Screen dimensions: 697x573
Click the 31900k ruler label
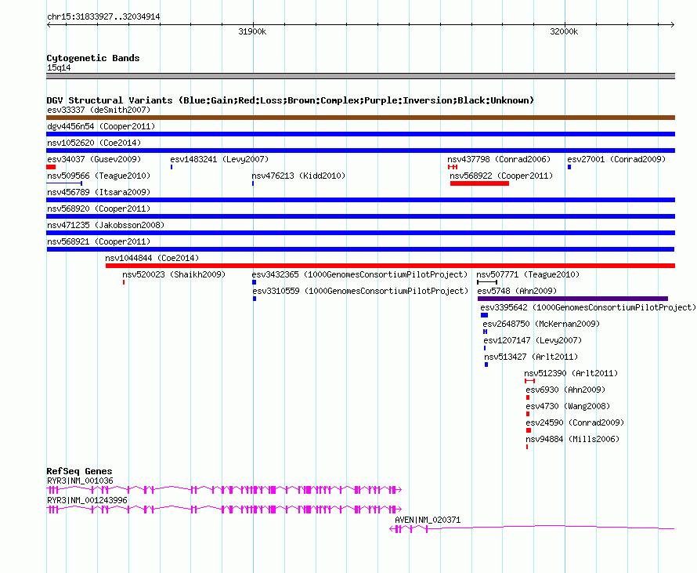252,31
